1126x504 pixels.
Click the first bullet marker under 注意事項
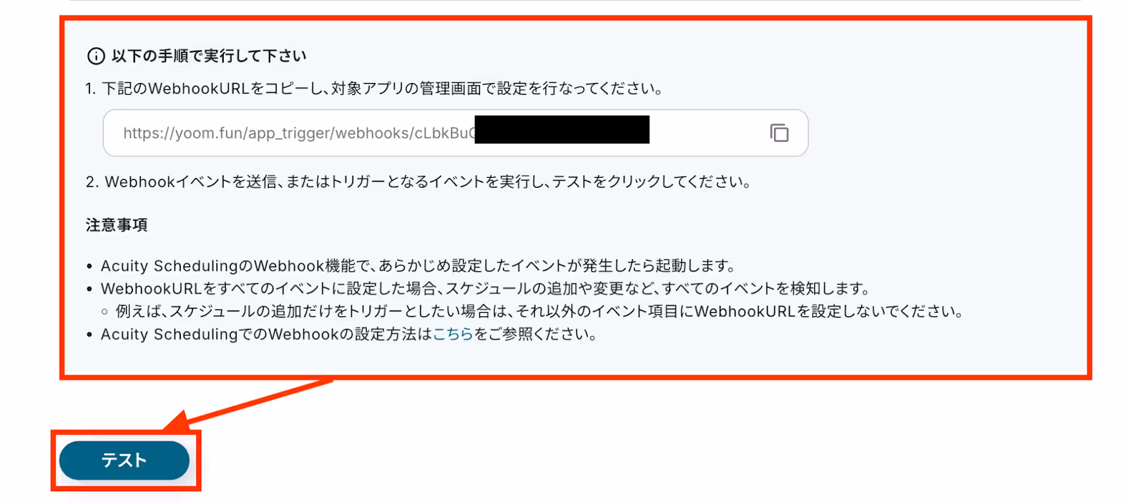point(89,266)
